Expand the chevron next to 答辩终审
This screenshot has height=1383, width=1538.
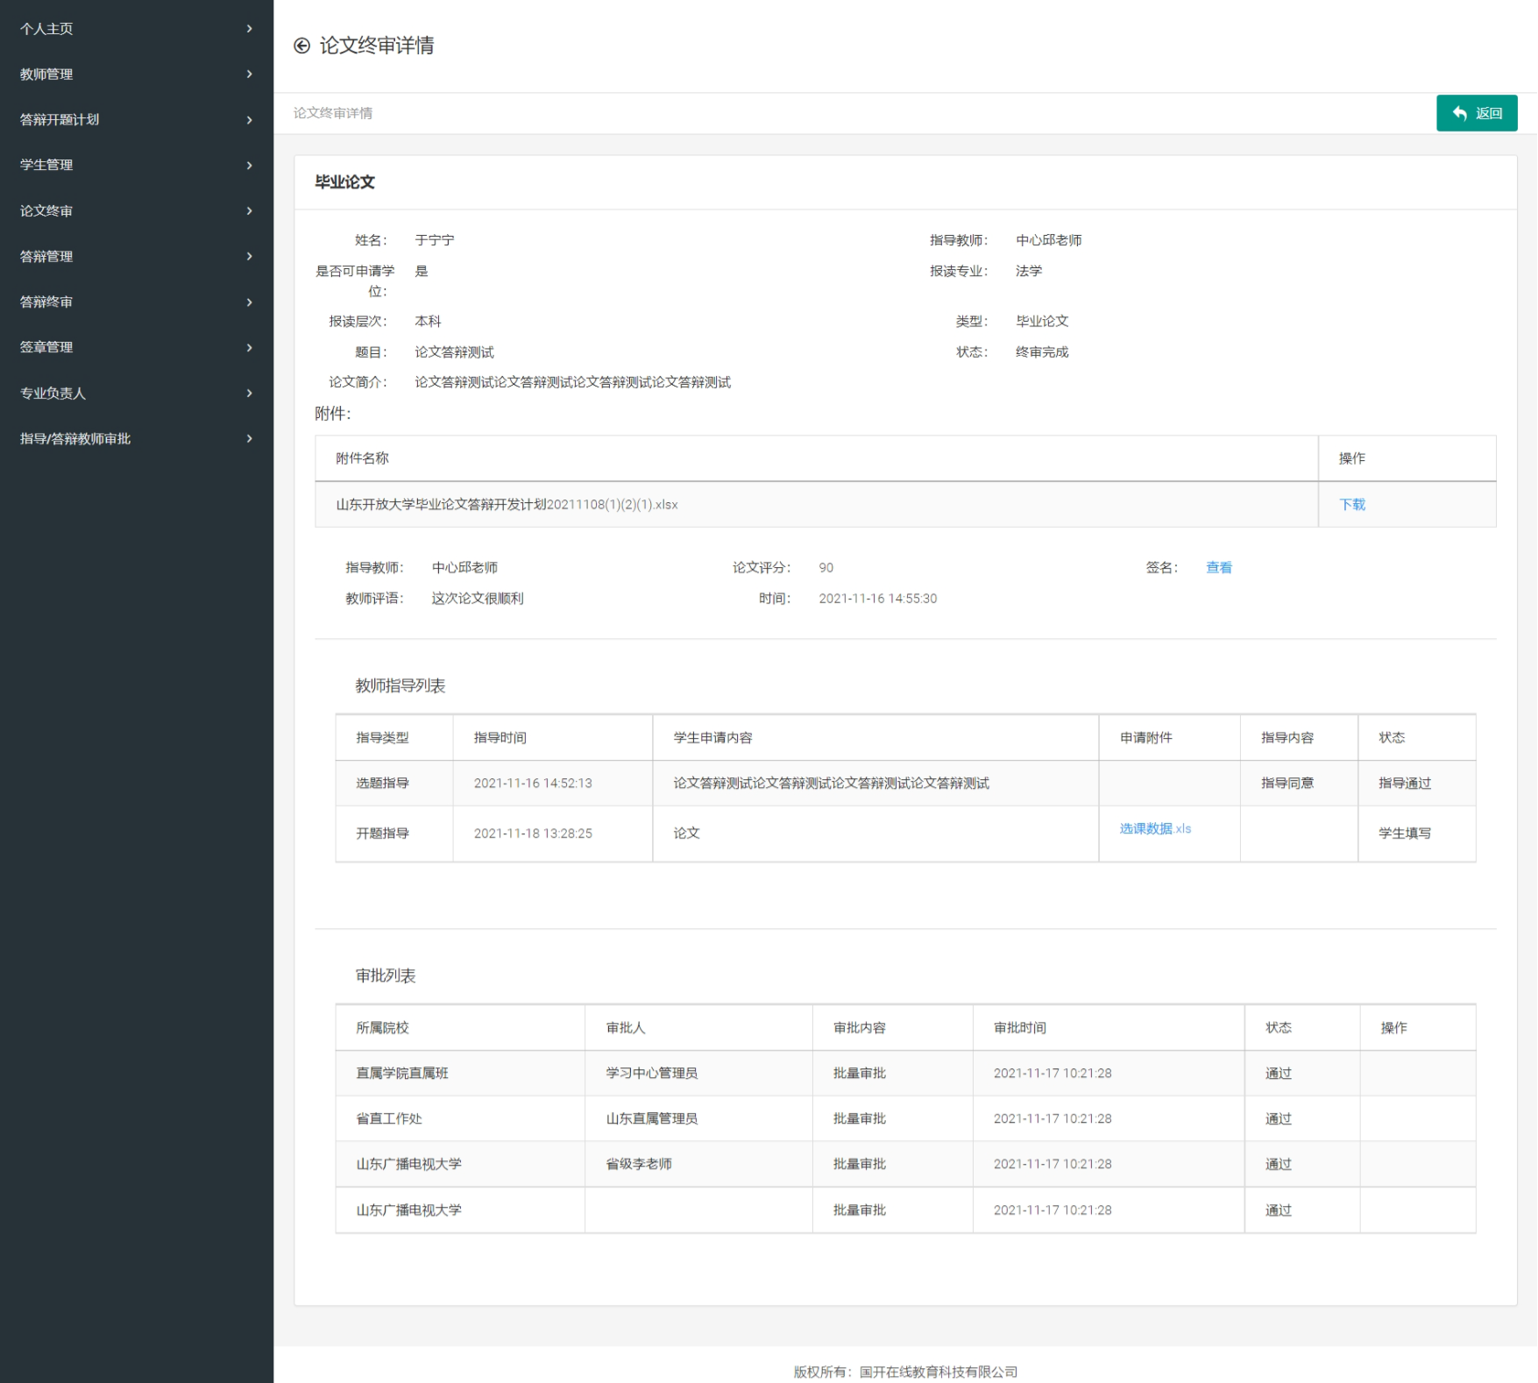point(250,302)
